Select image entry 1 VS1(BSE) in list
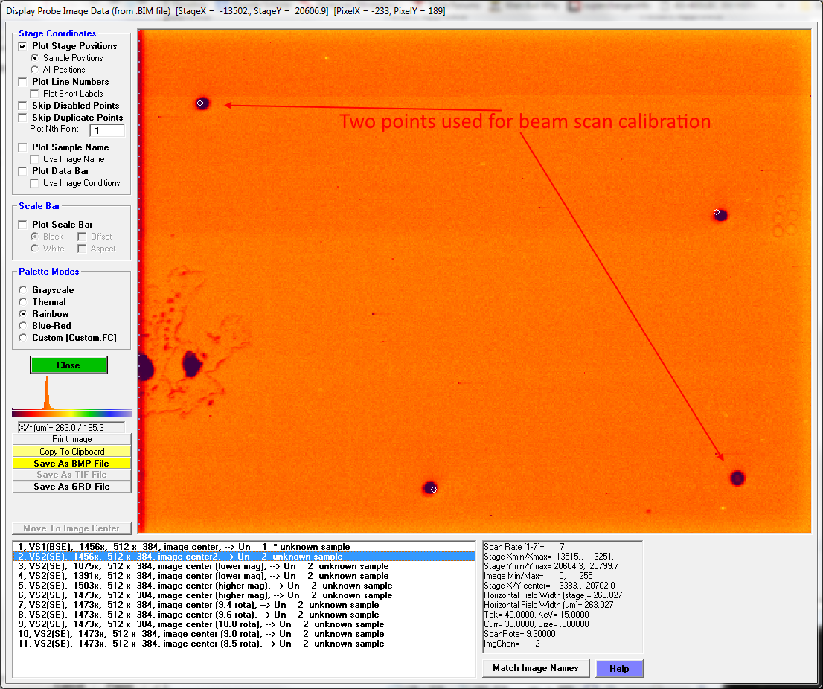This screenshot has height=689, width=823. [x=184, y=547]
